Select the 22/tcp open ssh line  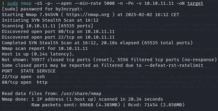pos(23,77)
